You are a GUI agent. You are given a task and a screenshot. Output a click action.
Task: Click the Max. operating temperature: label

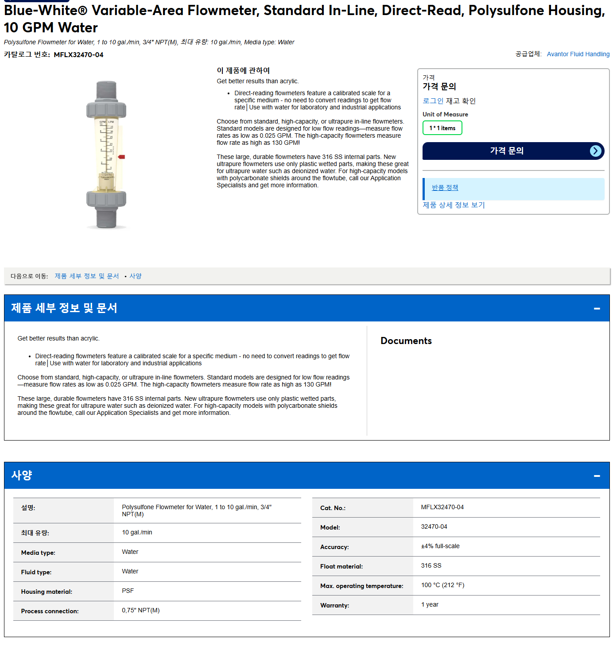tap(362, 586)
